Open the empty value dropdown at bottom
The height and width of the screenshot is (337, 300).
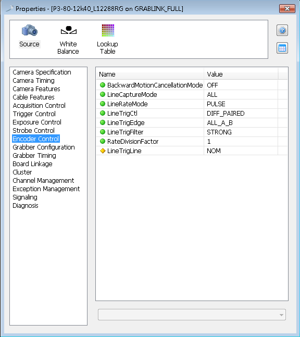click(x=192, y=315)
